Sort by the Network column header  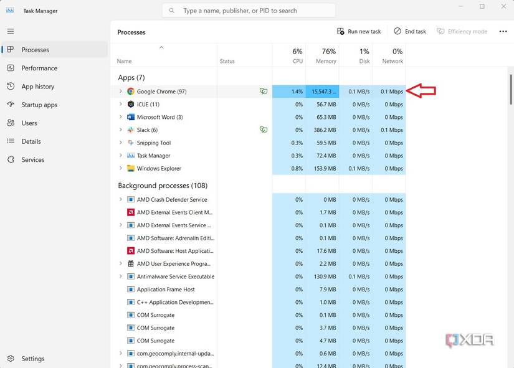point(389,55)
